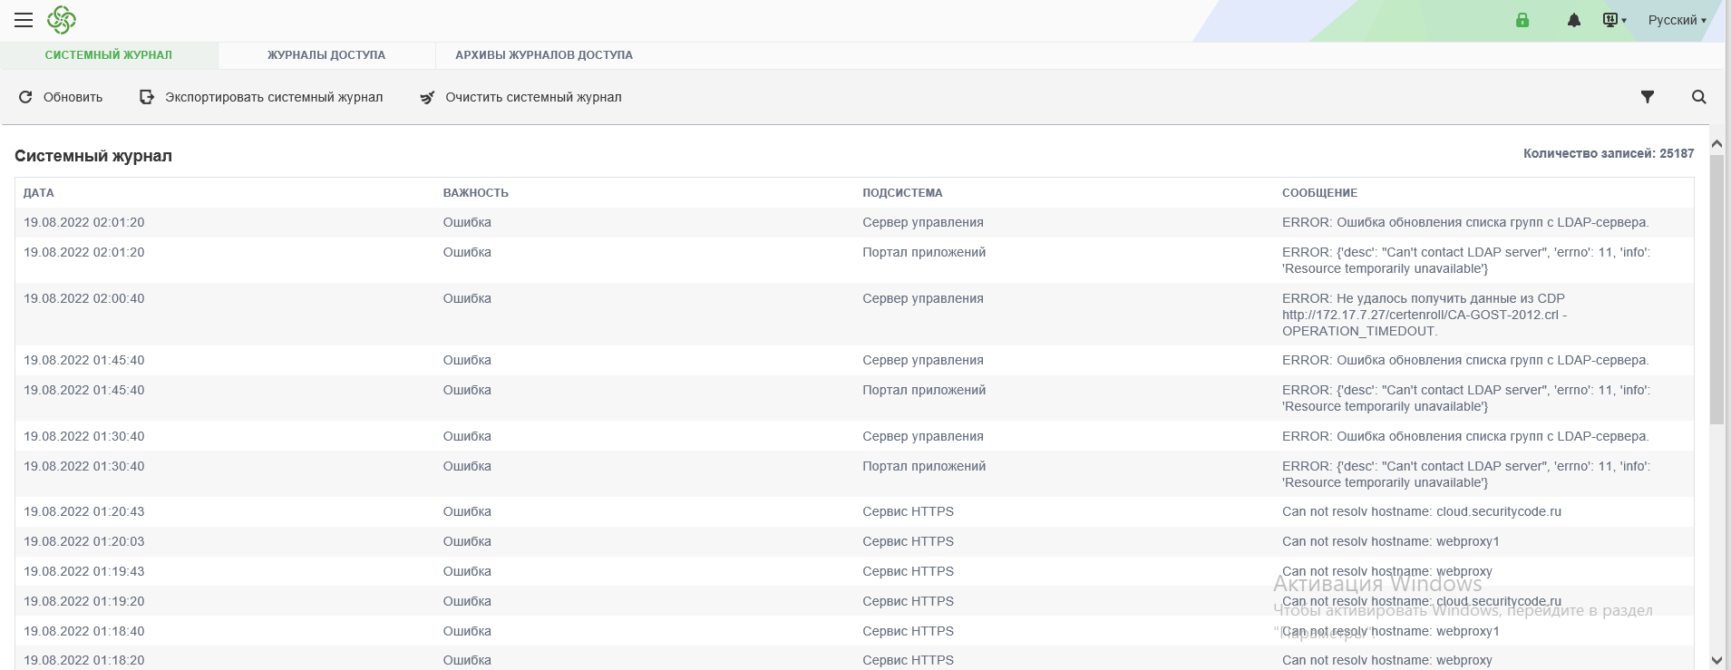Open search with the magnifier icon
Image resolution: width=1731 pixels, height=670 pixels.
[1699, 97]
